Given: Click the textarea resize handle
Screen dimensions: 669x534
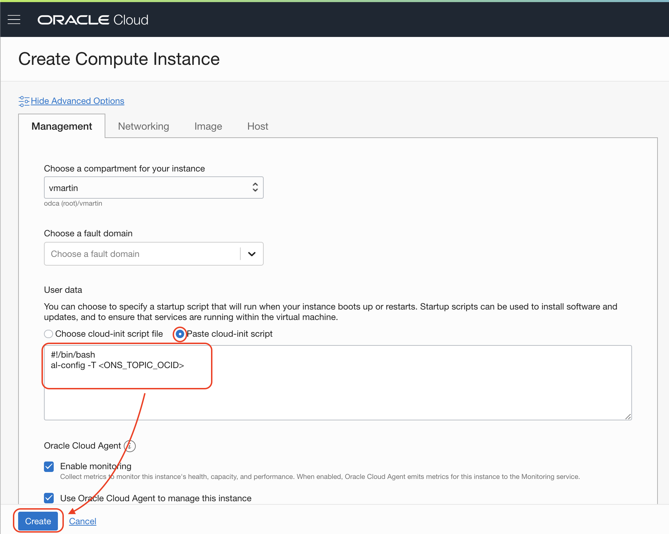Looking at the screenshot, I should (628, 416).
